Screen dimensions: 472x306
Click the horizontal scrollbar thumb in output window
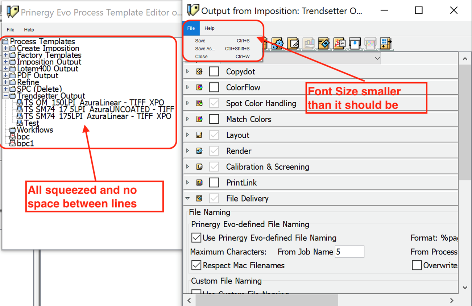(267, 301)
